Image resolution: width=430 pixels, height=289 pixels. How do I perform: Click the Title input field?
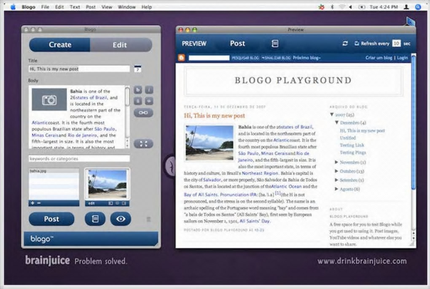point(79,69)
